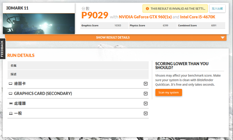Expand the SHOW RESULT DETAILS bar
The height and width of the screenshot is (140, 233).
pos(116,37)
